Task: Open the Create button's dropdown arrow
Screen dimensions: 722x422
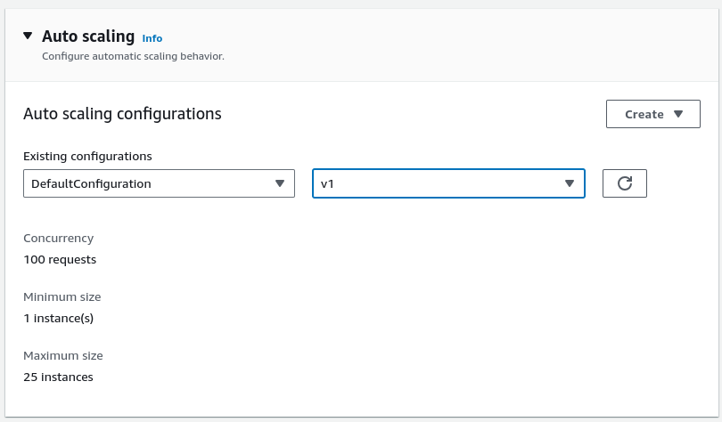Action: point(678,114)
